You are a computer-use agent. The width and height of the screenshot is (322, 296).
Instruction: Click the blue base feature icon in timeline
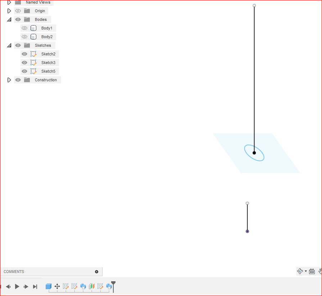click(x=49, y=286)
